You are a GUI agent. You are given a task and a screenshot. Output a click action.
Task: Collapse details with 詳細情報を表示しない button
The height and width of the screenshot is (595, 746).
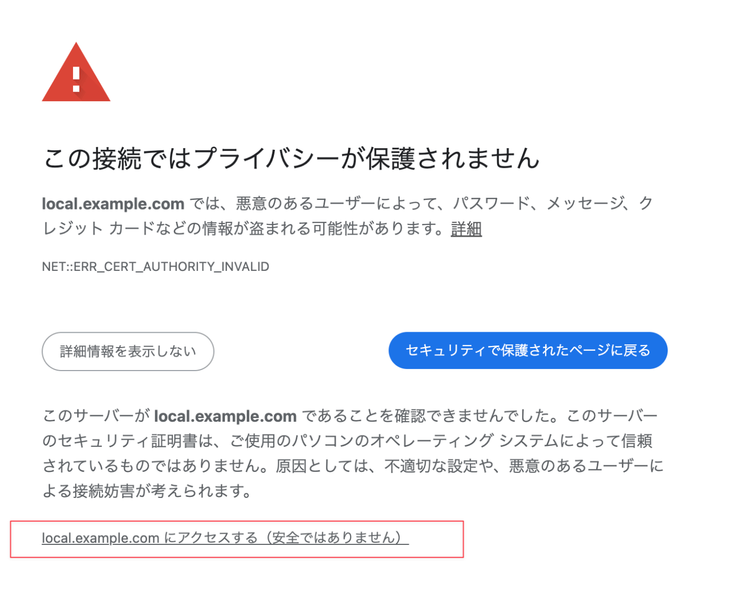[x=128, y=351]
